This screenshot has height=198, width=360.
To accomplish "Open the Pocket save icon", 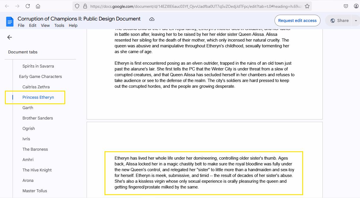I will 346,6.
